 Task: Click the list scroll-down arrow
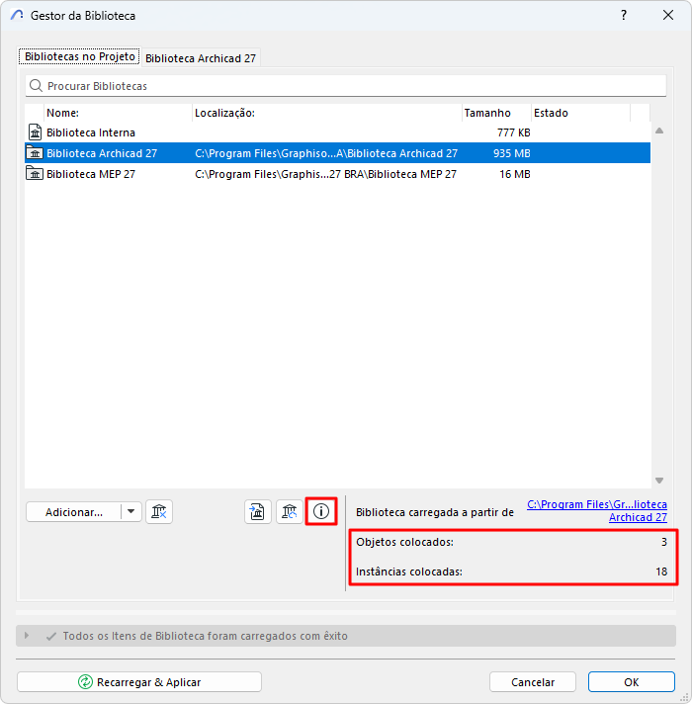tap(659, 481)
